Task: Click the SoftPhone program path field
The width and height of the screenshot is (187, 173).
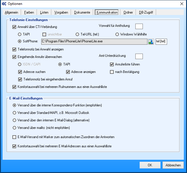Action: point(94,42)
